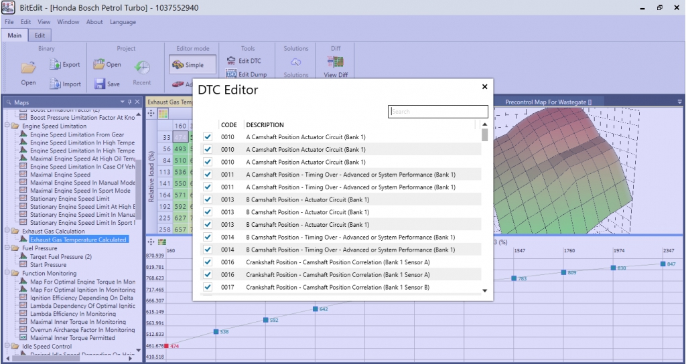
Task: Collapse the Idle Speed Control folder
Action: [7, 346]
